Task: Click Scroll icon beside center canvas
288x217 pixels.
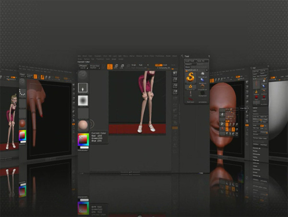Action: coord(175,73)
